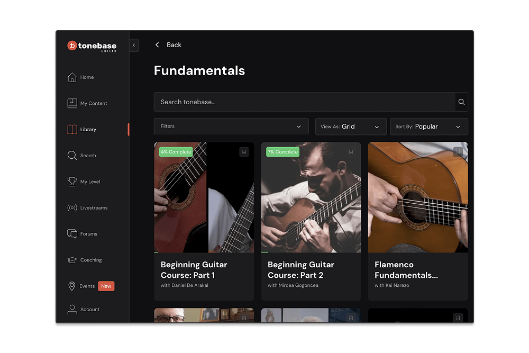Bookmark Beginning Guitar Course: Part 2
Screen dimensions: 529x353
[351, 152]
